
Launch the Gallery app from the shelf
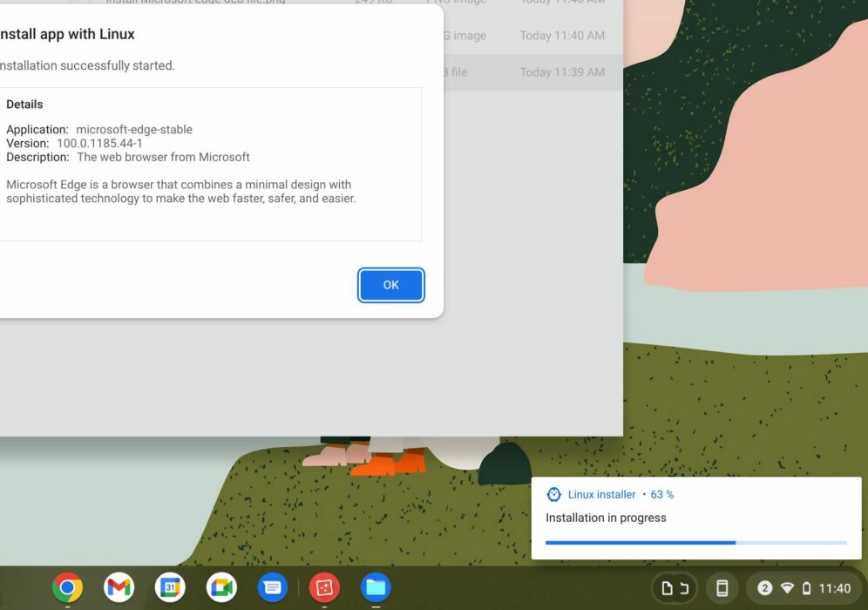(x=324, y=587)
